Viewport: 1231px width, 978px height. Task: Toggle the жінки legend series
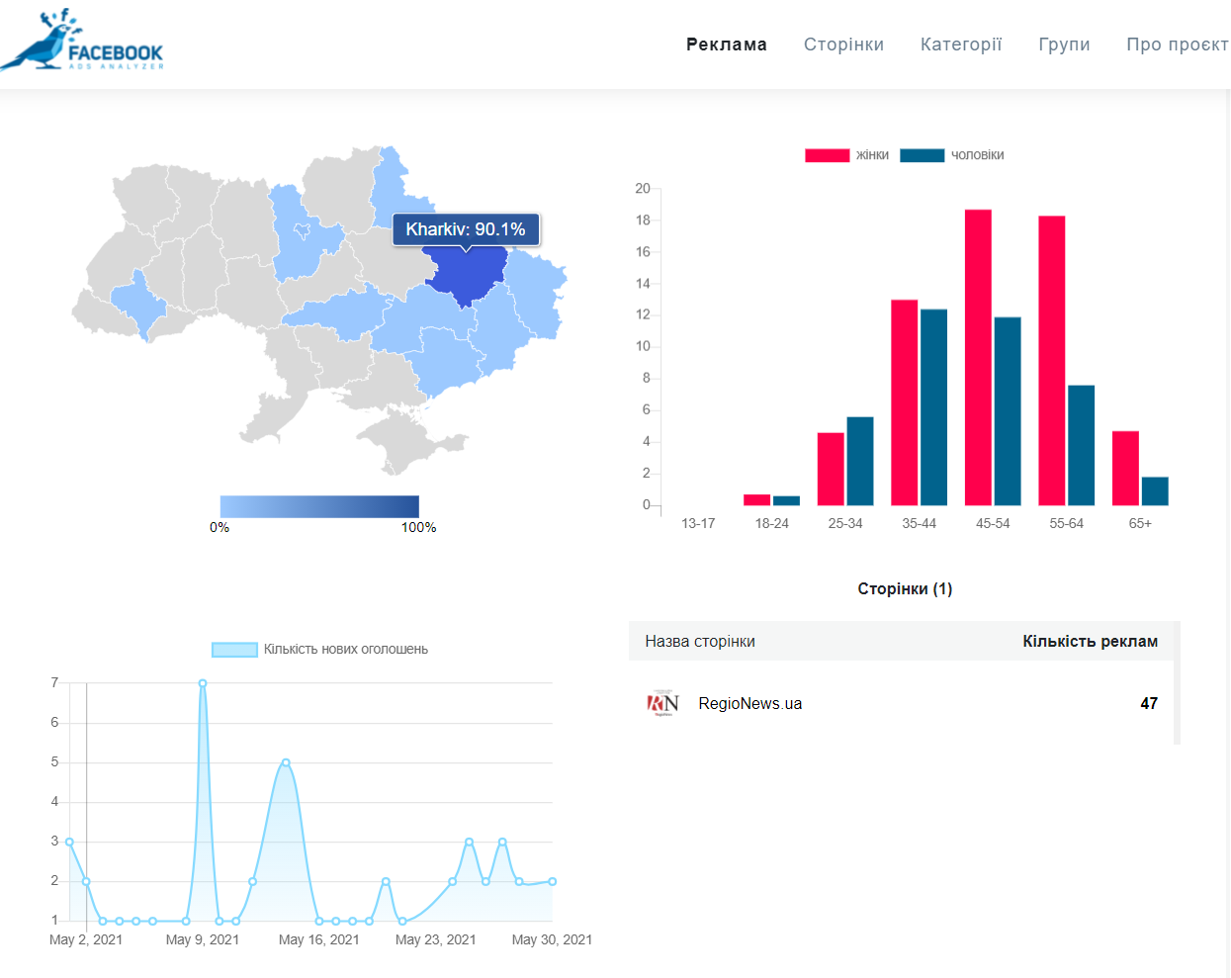pyautogui.click(x=846, y=155)
